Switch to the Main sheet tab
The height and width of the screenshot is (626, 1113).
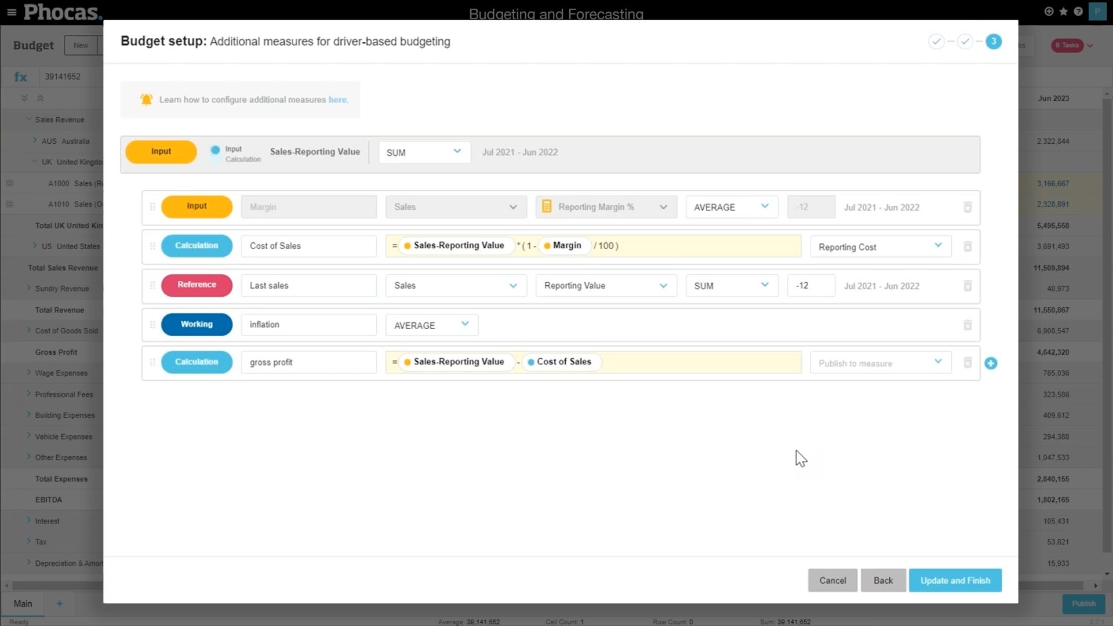22,603
